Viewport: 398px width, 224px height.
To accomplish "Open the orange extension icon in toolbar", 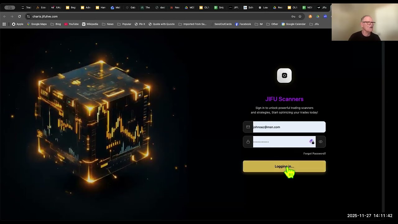I will pyautogui.click(x=310, y=16).
